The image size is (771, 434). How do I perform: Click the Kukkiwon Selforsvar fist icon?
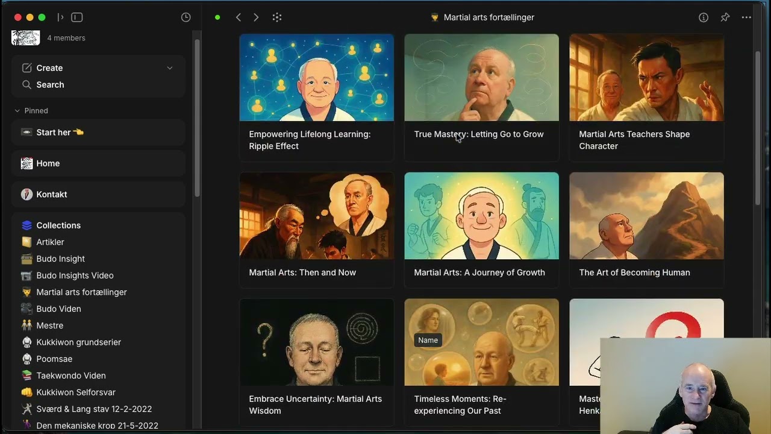pos(27,392)
